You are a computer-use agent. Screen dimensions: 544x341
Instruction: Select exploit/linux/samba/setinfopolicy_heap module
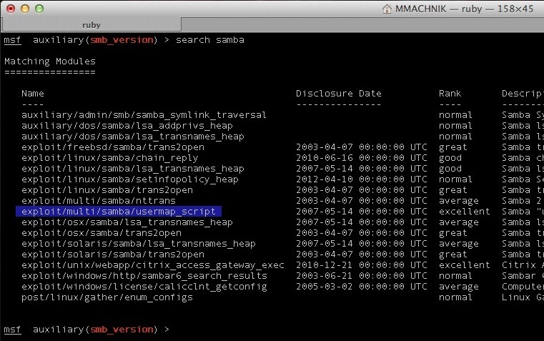[130, 179]
